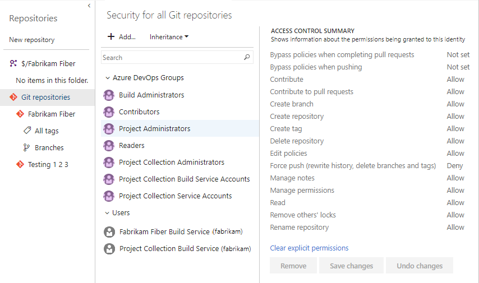Click the plus icon next to Add
Viewport: 479px width, 283px height.
(111, 37)
